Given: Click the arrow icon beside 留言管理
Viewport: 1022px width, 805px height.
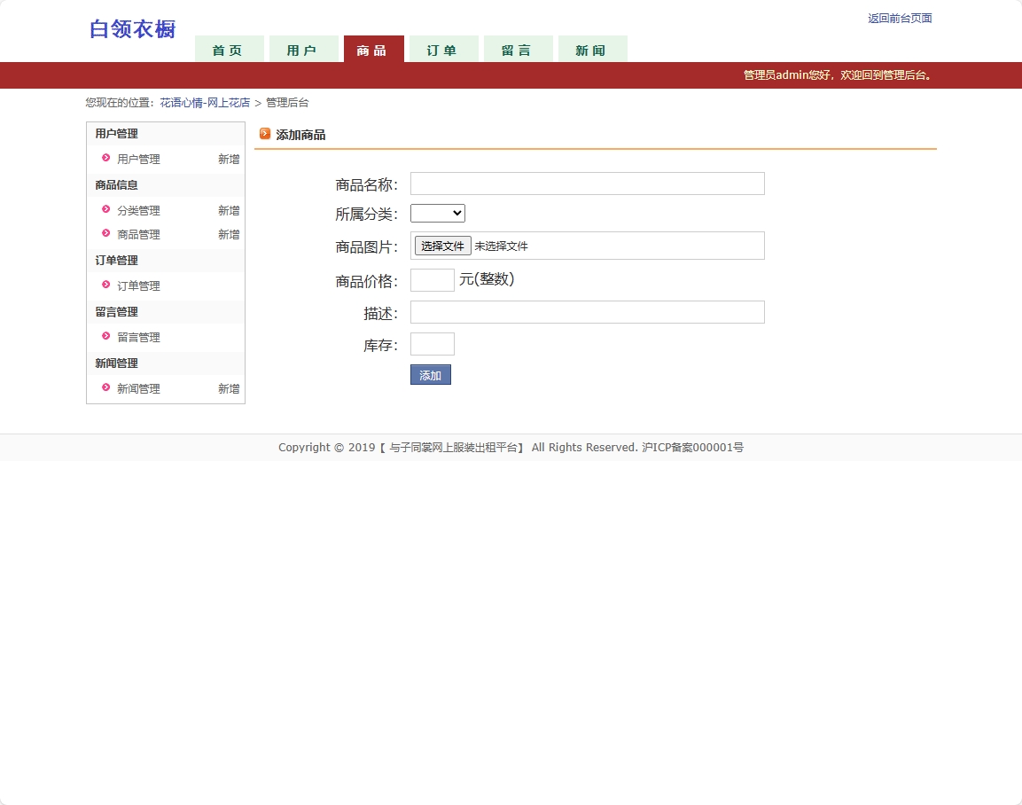Looking at the screenshot, I should pyautogui.click(x=105, y=337).
